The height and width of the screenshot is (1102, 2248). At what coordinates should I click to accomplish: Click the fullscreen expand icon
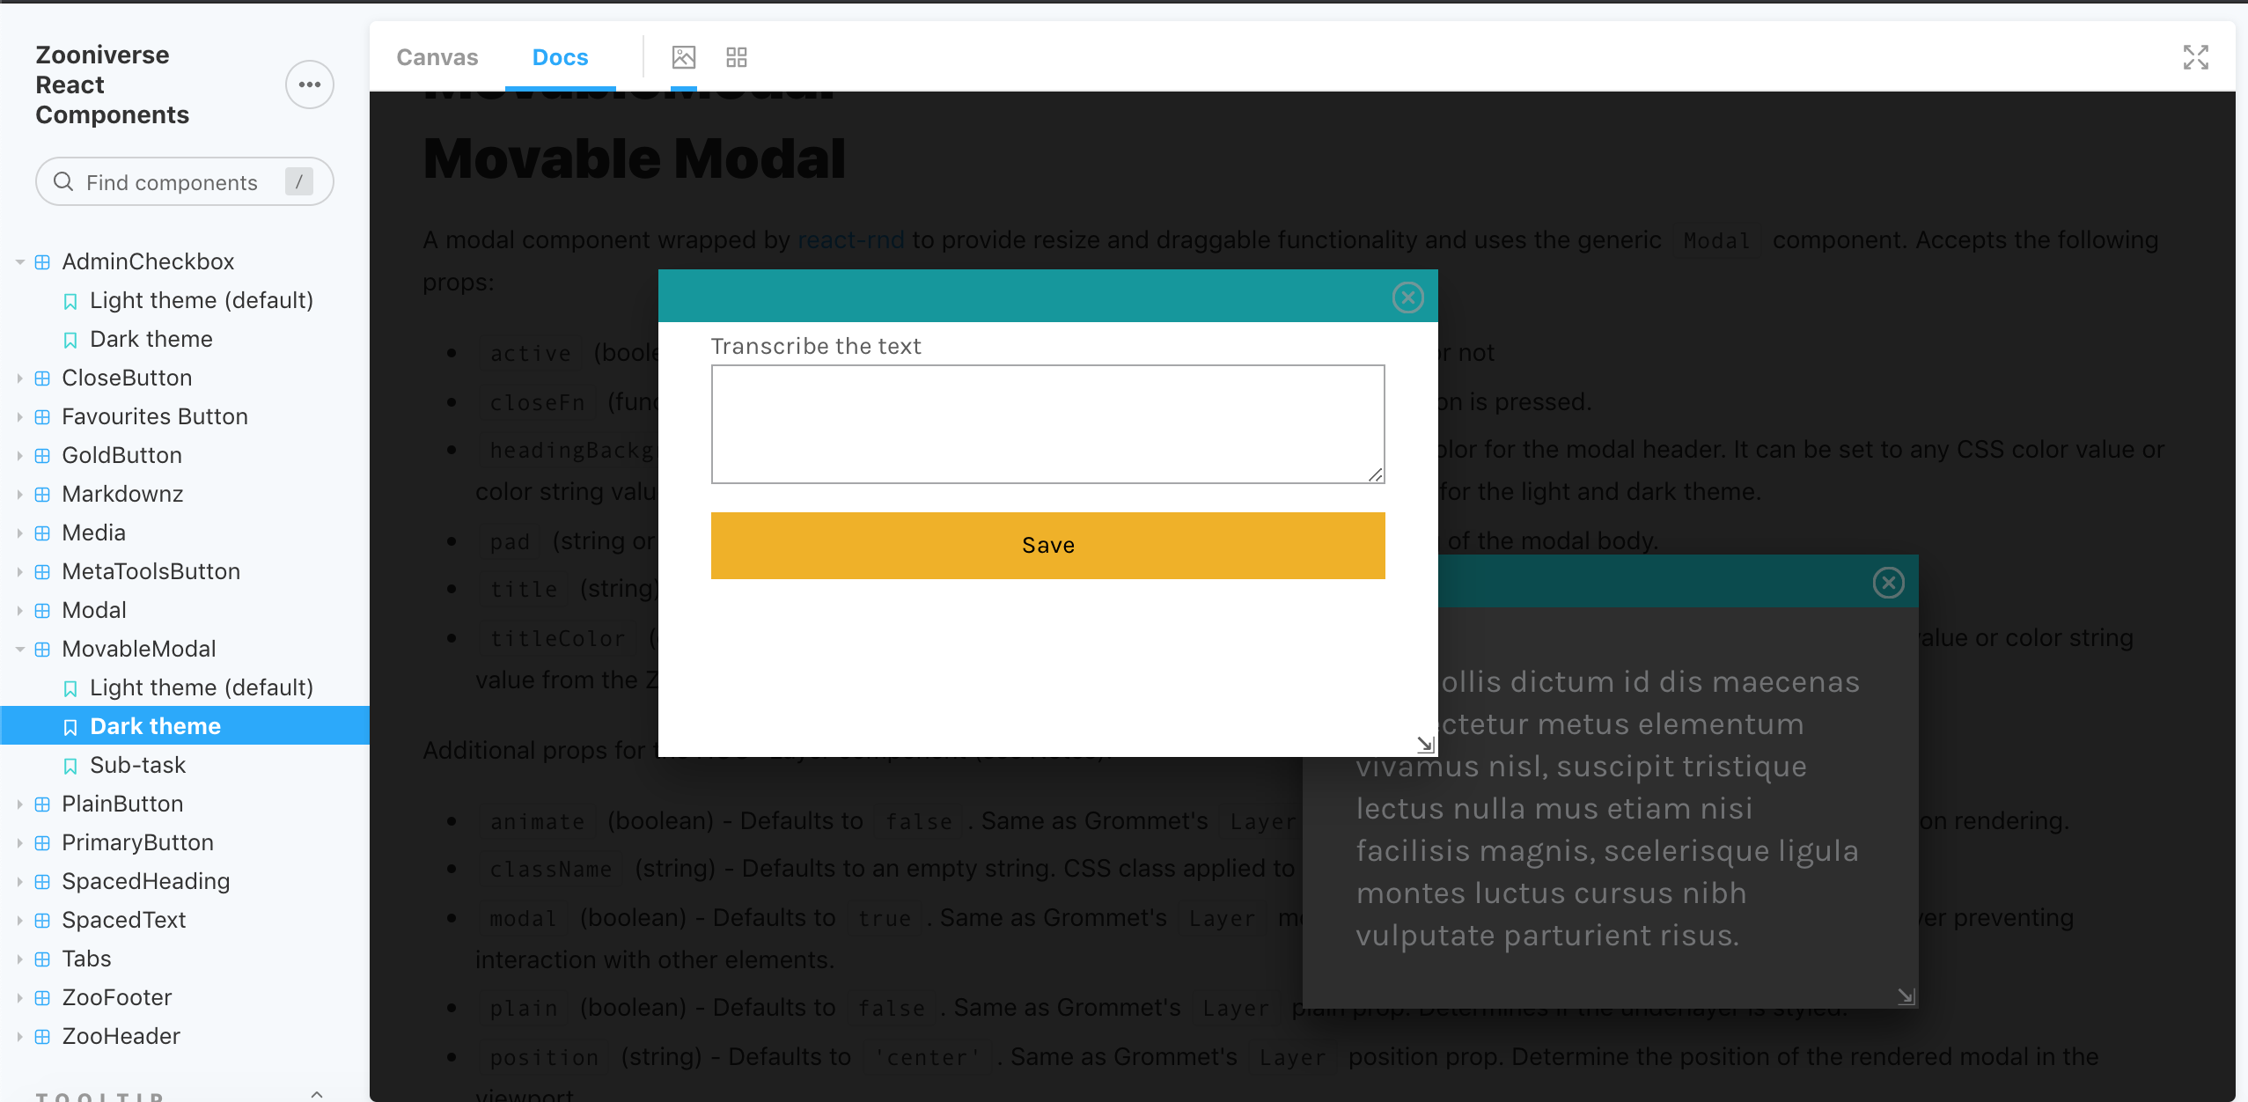tap(2197, 55)
